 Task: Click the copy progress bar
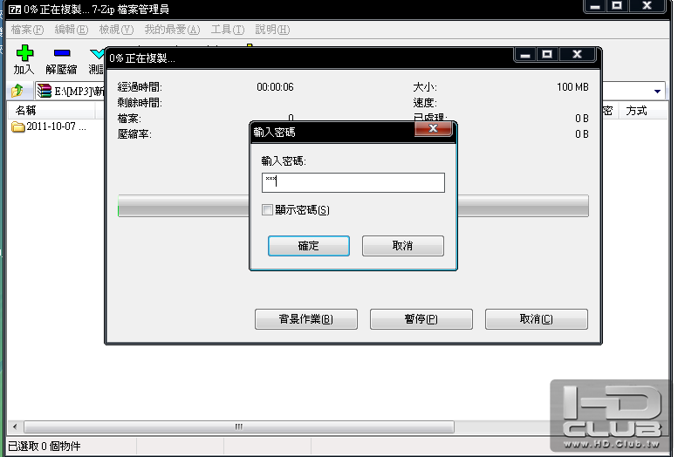pyautogui.click(x=353, y=206)
